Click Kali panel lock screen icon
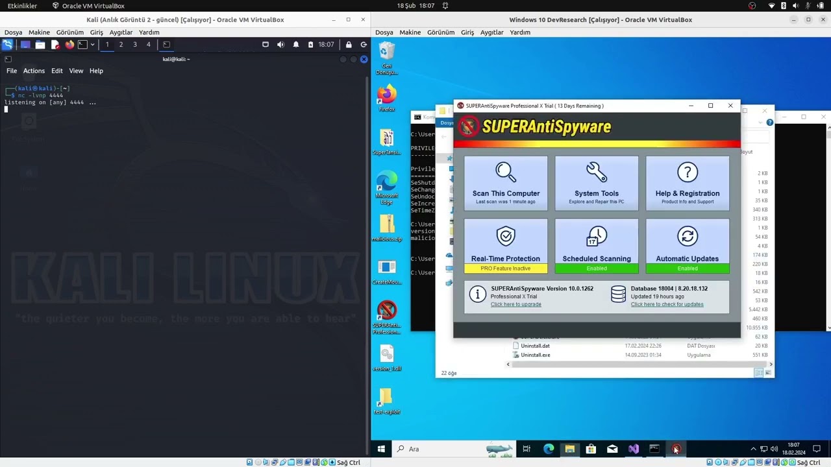The width and height of the screenshot is (831, 467). [349, 45]
